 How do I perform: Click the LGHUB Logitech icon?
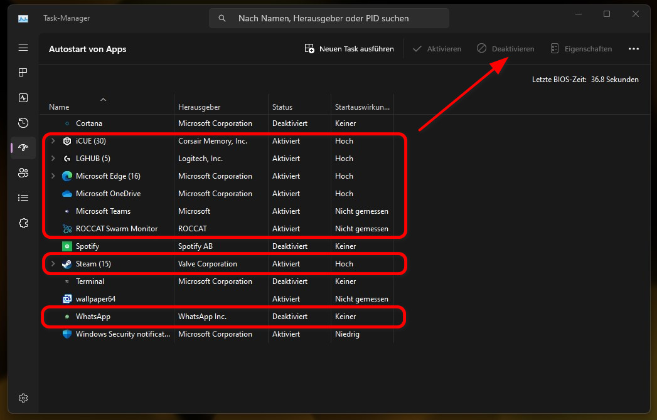coord(67,159)
